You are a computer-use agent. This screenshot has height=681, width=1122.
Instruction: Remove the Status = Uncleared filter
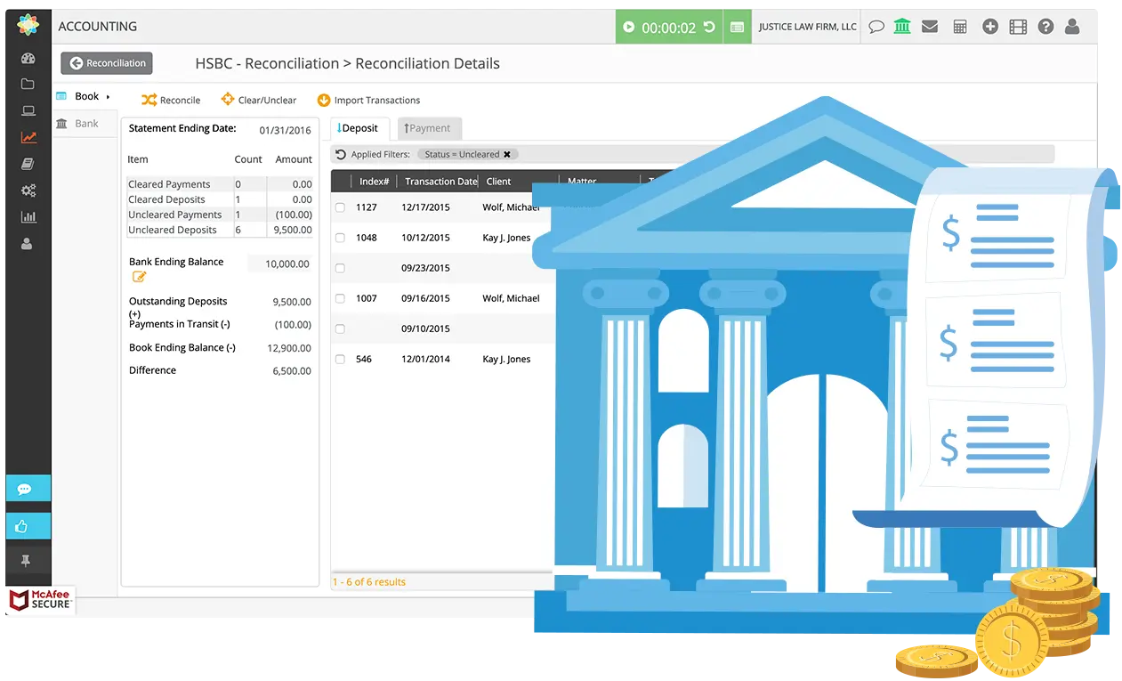tap(507, 154)
